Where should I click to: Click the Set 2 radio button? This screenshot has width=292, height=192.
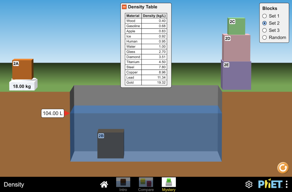265,23
